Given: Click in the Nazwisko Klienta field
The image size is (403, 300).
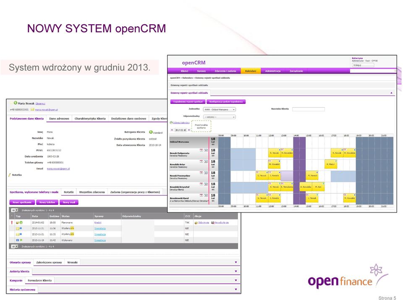Looking at the screenshot, I should pos(309,109).
